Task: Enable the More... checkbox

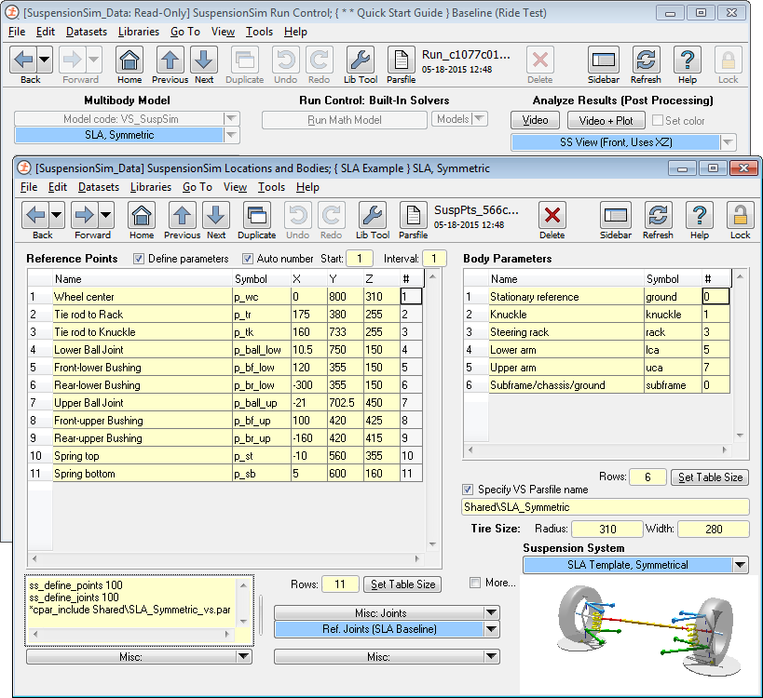Action: pos(476,583)
